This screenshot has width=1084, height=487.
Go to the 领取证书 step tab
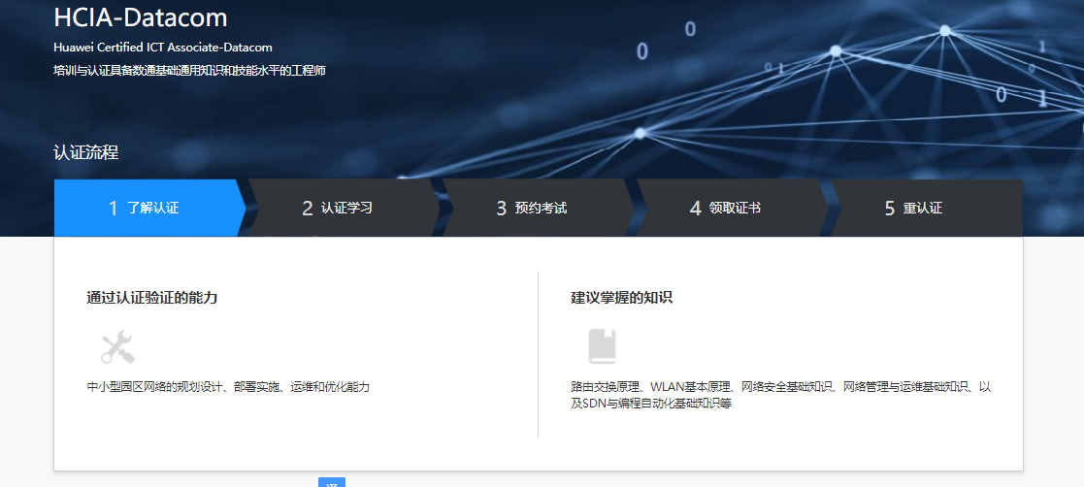click(x=733, y=208)
